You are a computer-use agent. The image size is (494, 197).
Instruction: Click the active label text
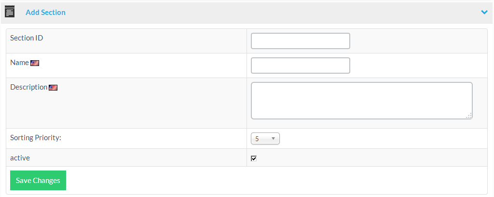tap(20, 158)
